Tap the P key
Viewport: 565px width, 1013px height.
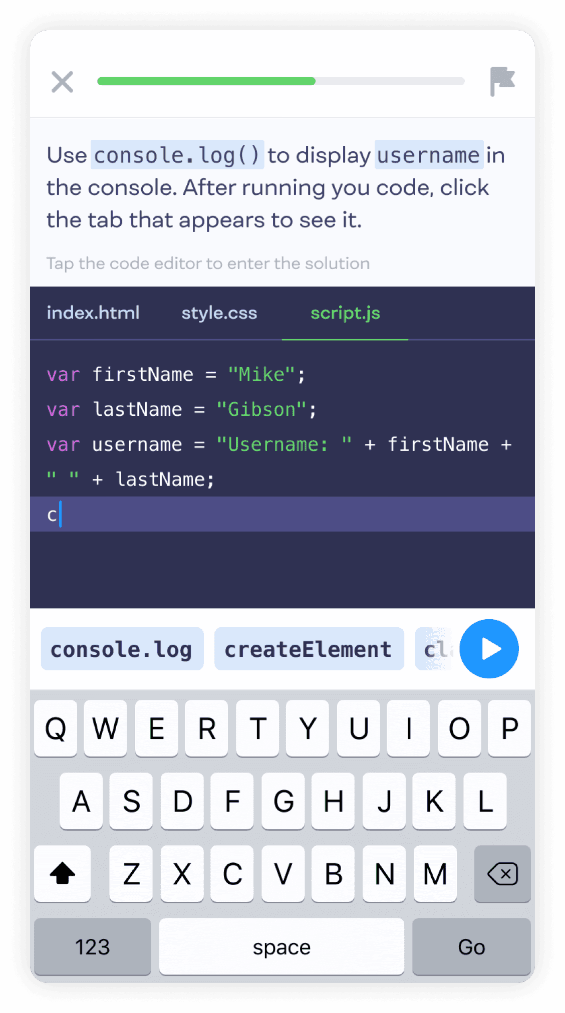pyautogui.click(x=509, y=728)
